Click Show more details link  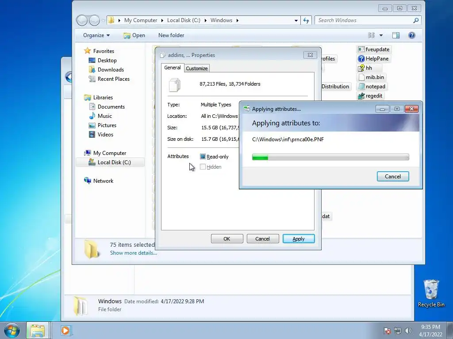134,253
